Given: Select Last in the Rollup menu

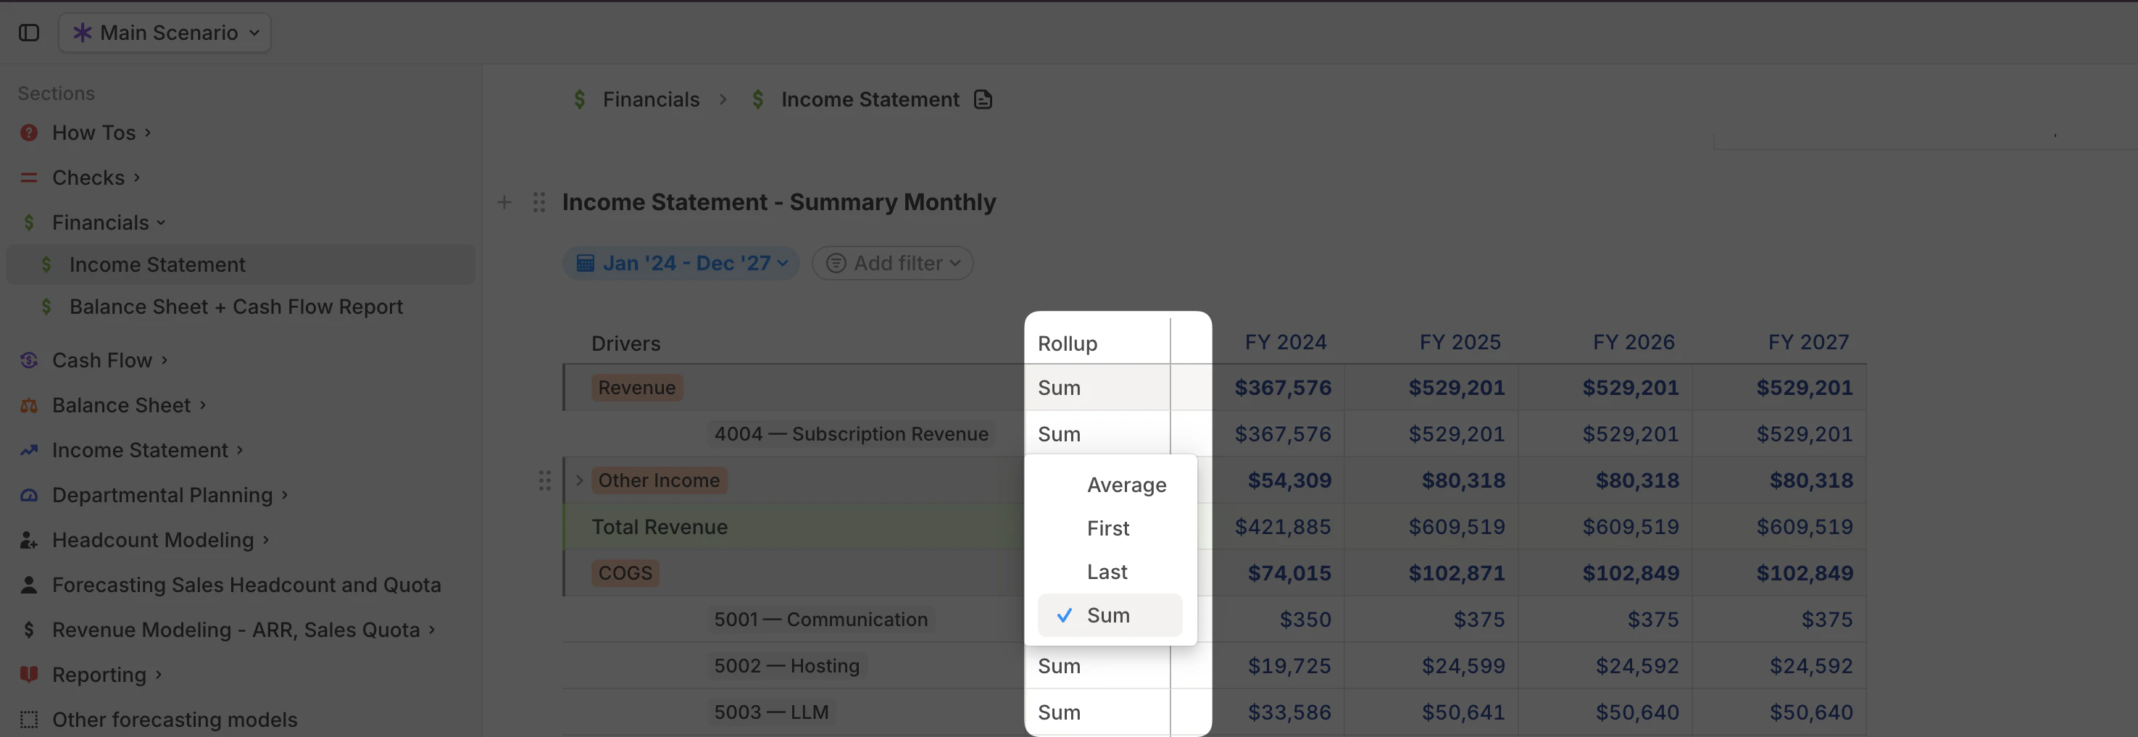Looking at the screenshot, I should (1107, 571).
